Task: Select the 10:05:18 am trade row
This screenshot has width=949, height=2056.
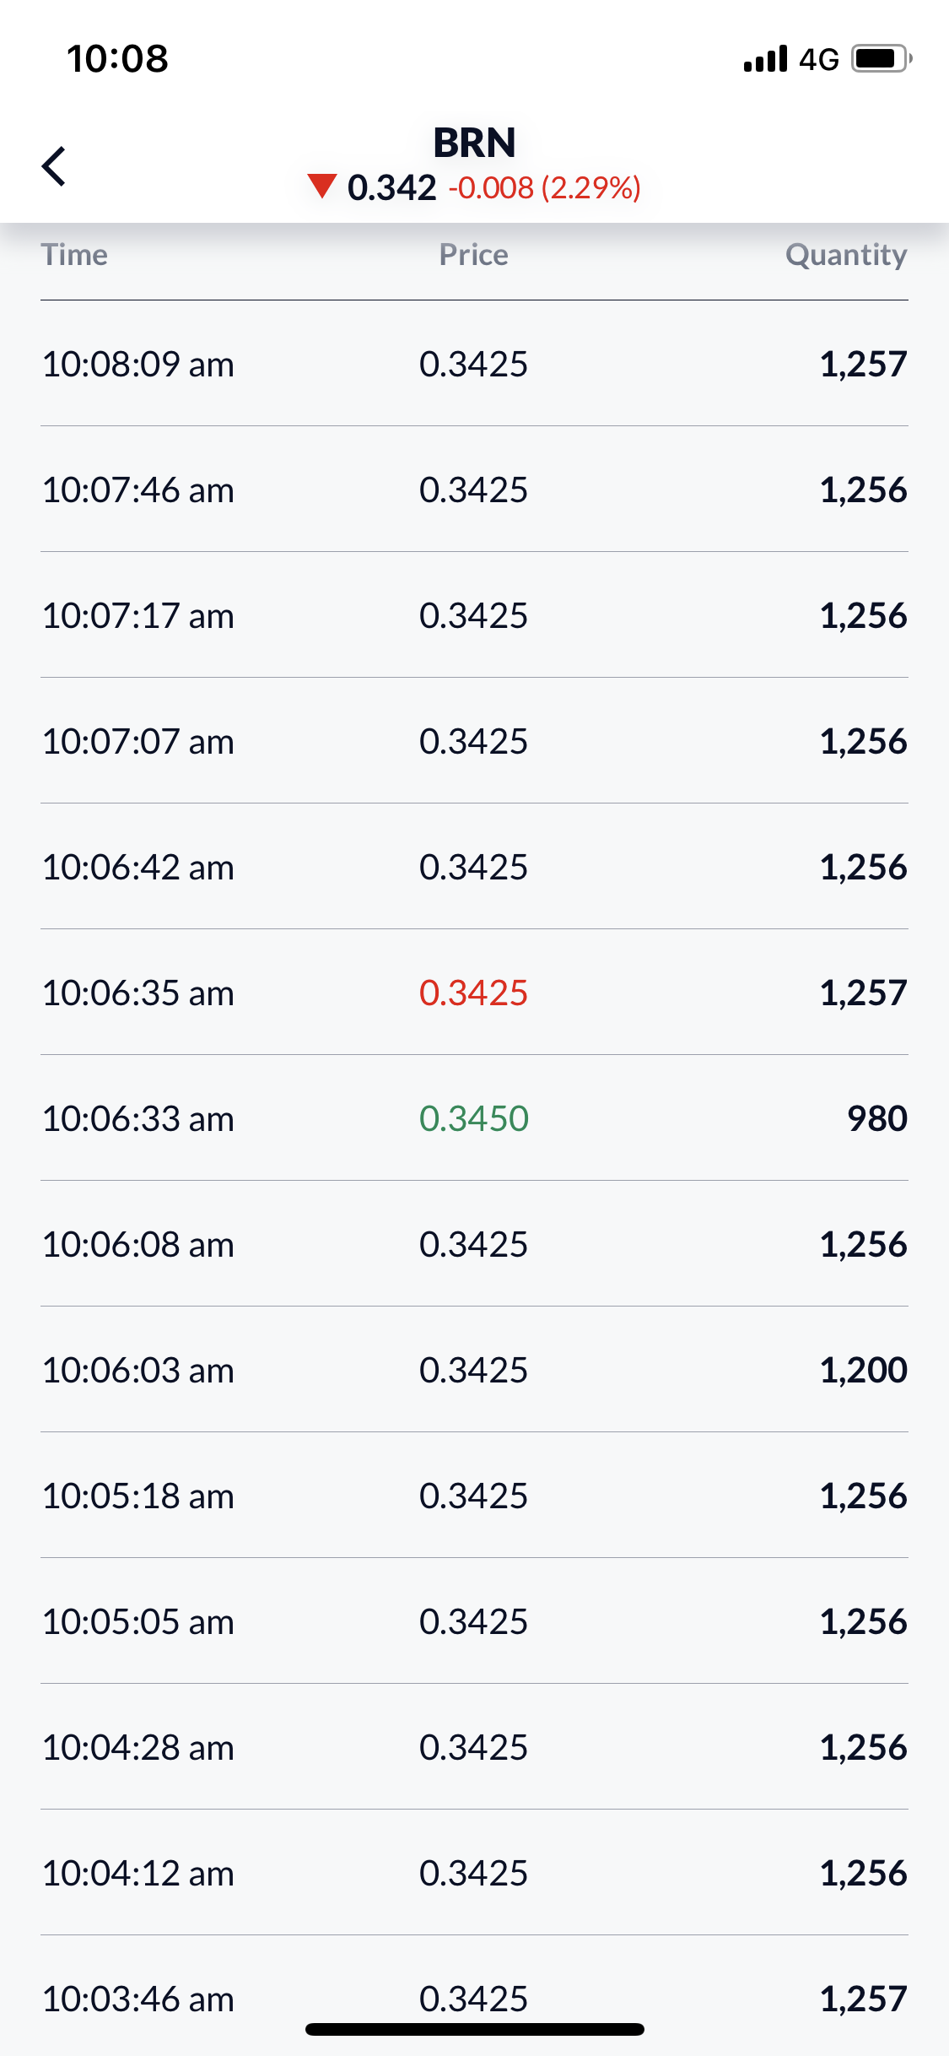Action: (x=474, y=1496)
